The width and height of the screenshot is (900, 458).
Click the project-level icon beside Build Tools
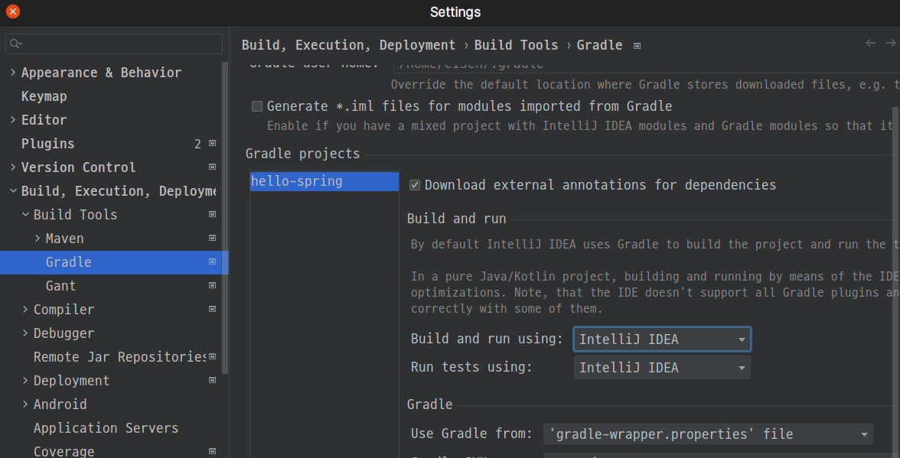(213, 214)
